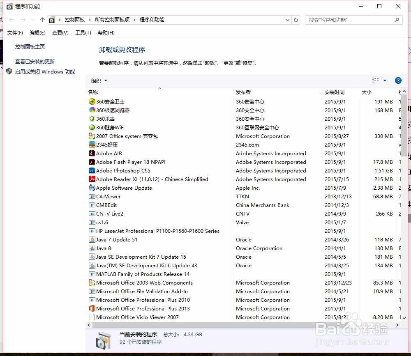Viewport: 411px width, 356px height.
Task: Expand chevron after 控制面板 breadcrumb
Action: point(90,20)
